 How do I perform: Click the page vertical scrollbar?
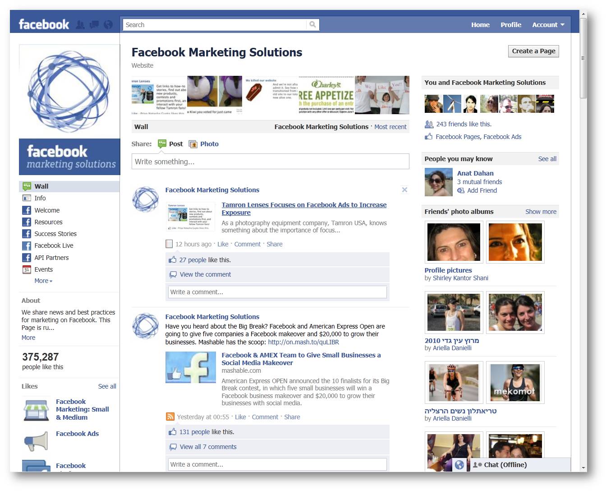coord(583,59)
